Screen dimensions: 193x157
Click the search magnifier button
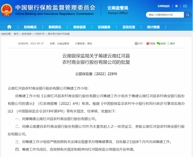[x=188, y=15]
